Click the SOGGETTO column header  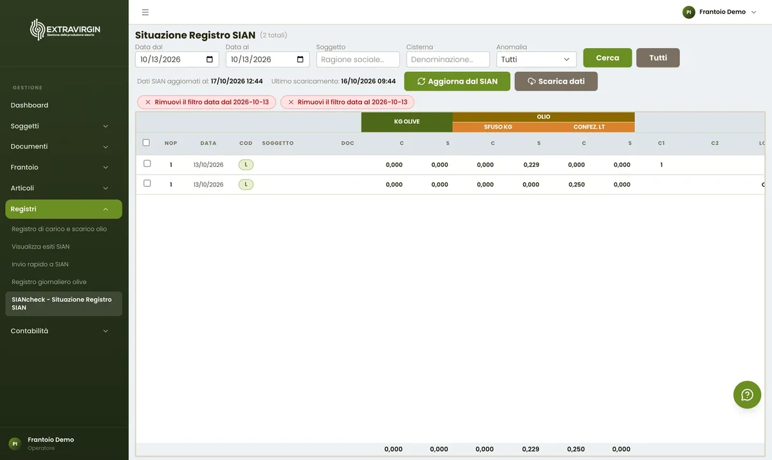click(x=278, y=143)
